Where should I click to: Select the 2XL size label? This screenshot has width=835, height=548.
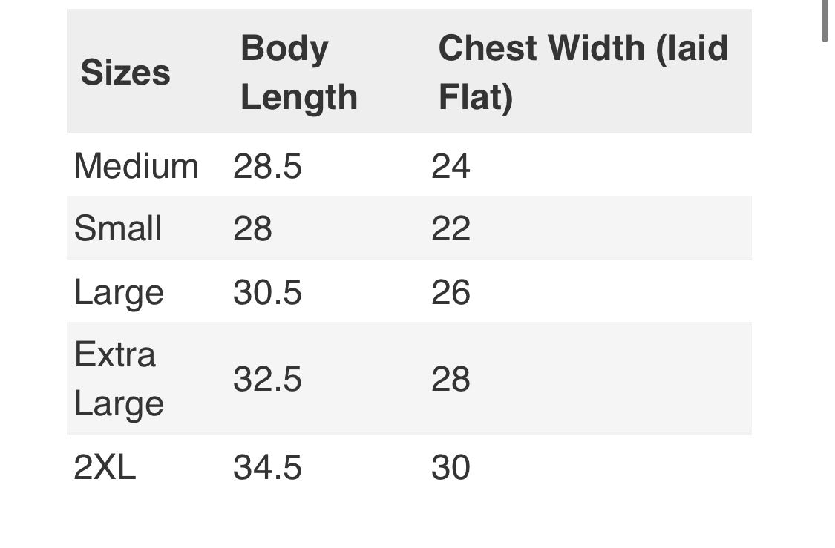click(105, 467)
